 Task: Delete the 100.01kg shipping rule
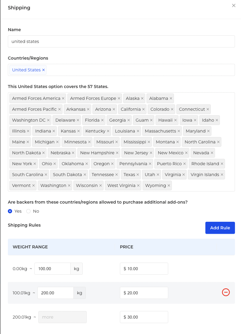[226, 292]
